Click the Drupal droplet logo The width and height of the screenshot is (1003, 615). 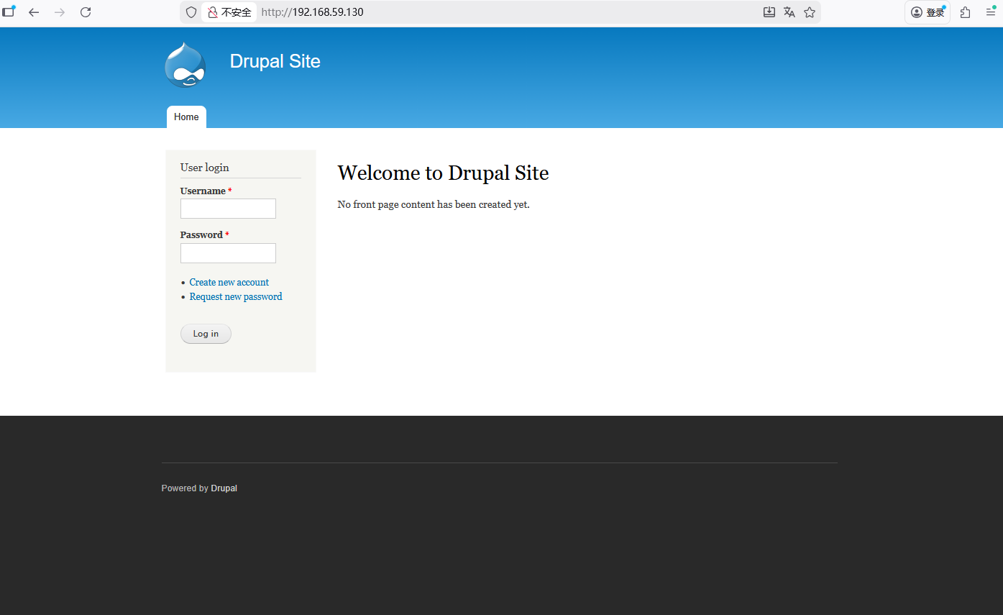tap(186, 65)
